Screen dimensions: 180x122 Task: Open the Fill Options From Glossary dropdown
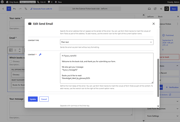click(18, 75)
